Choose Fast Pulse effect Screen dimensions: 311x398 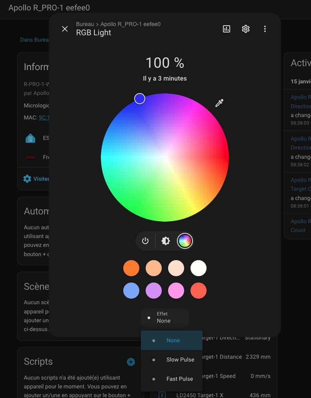point(179,379)
